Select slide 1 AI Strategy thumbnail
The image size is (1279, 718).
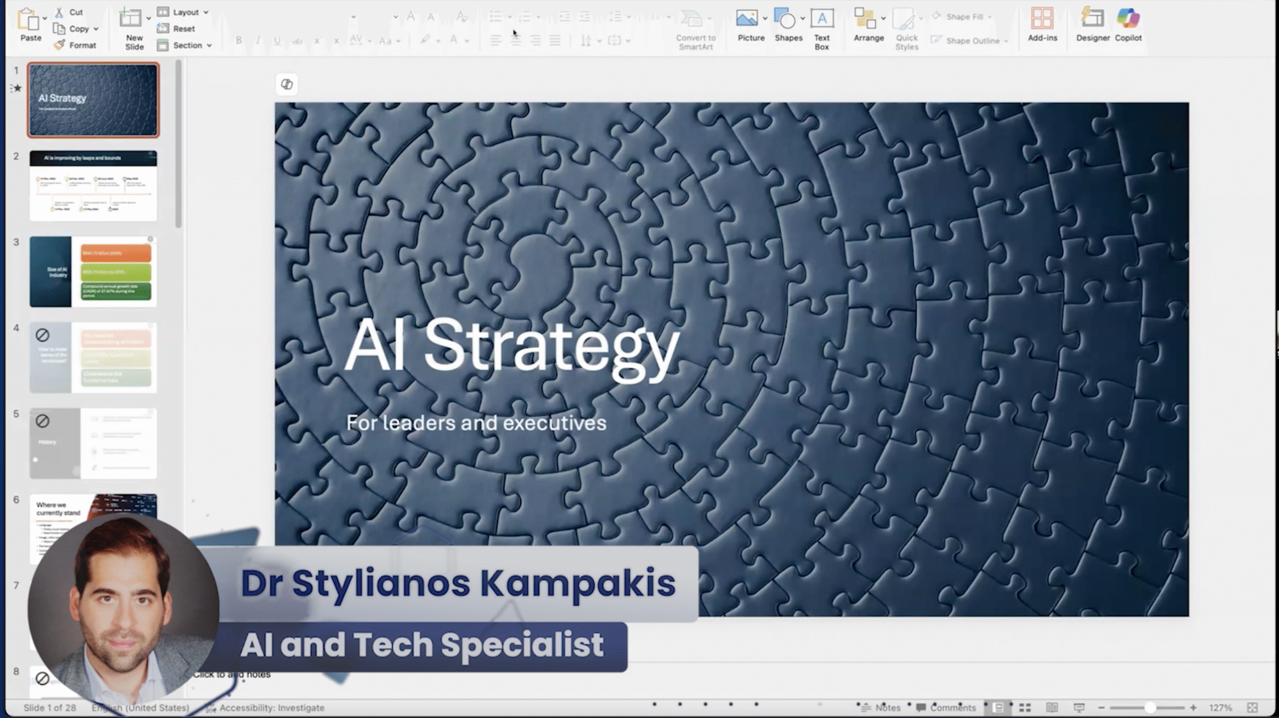93,99
